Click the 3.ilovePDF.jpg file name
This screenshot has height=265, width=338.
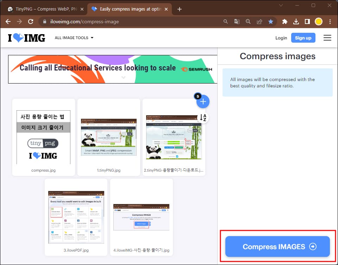(x=76, y=250)
